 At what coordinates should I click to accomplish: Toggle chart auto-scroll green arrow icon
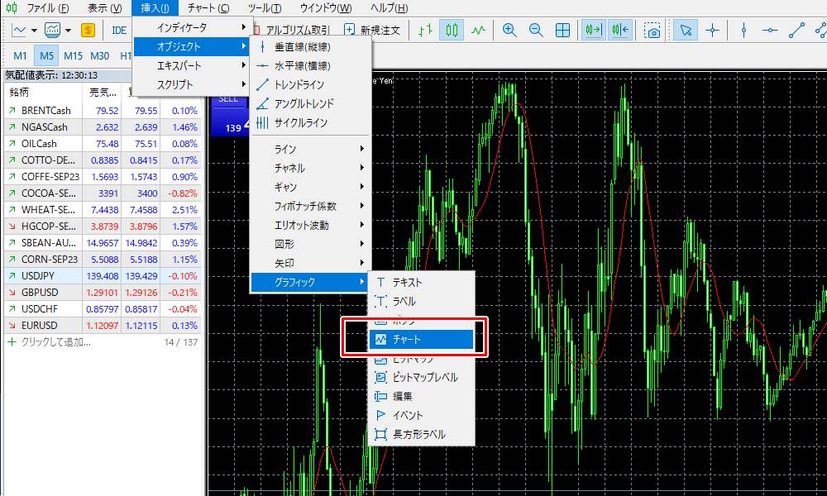[592, 30]
